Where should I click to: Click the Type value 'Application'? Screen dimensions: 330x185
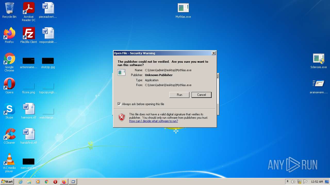tap(152, 80)
